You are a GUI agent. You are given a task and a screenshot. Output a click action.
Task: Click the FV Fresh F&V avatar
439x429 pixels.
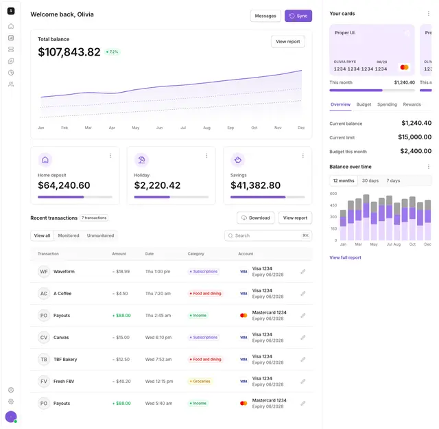(44, 382)
